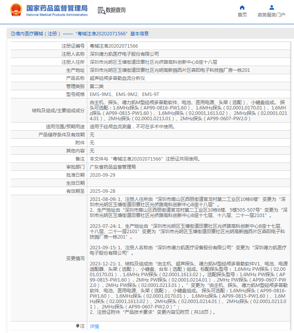The width and height of the screenshot is (294, 333).
Task: Go to 首页 label
Action: [x=242, y=15]
